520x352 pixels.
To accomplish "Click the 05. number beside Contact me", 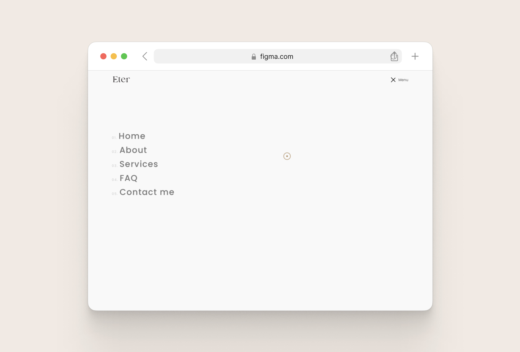I will (114, 194).
